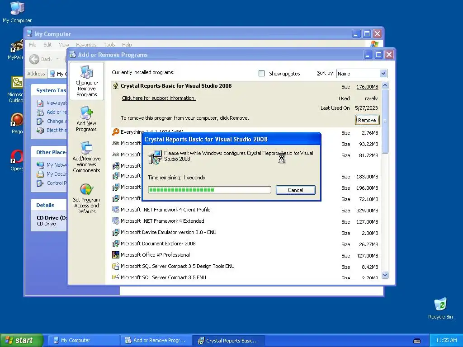Click Microsoft Device Emulator entry icon
Image resolution: width=463 pixels, height=347 pixels.
[x=116, y=232]
